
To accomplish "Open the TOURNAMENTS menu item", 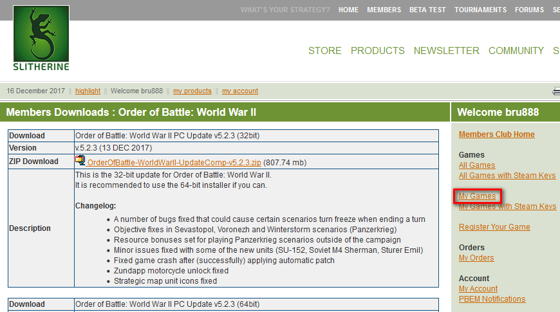I will point(480,10).
